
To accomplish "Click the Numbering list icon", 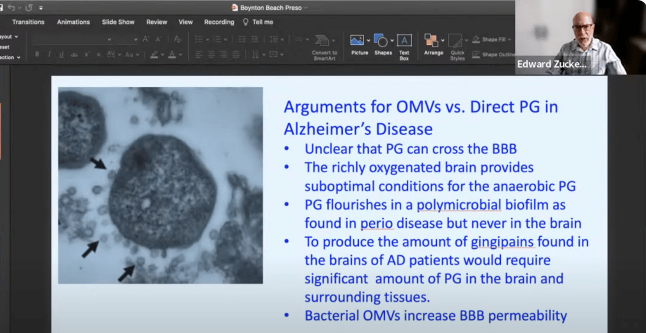I will coord(218,39).
